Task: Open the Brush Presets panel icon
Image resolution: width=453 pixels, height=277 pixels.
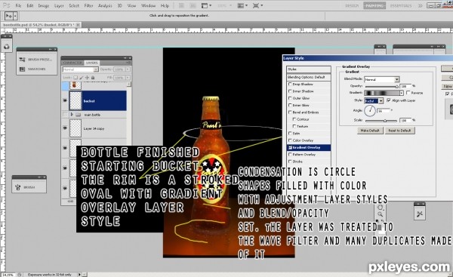Action: pos(22,60)
